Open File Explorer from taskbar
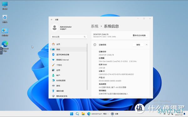 [x=83, y=114]
